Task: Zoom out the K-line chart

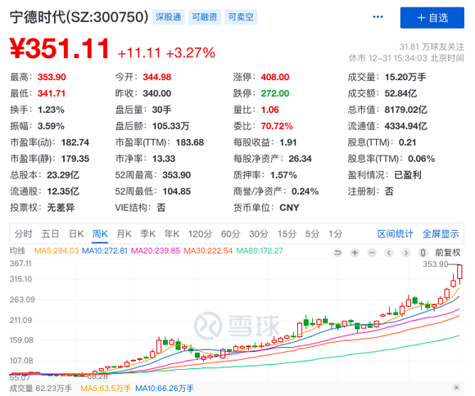Action: [x=372, y=252]
